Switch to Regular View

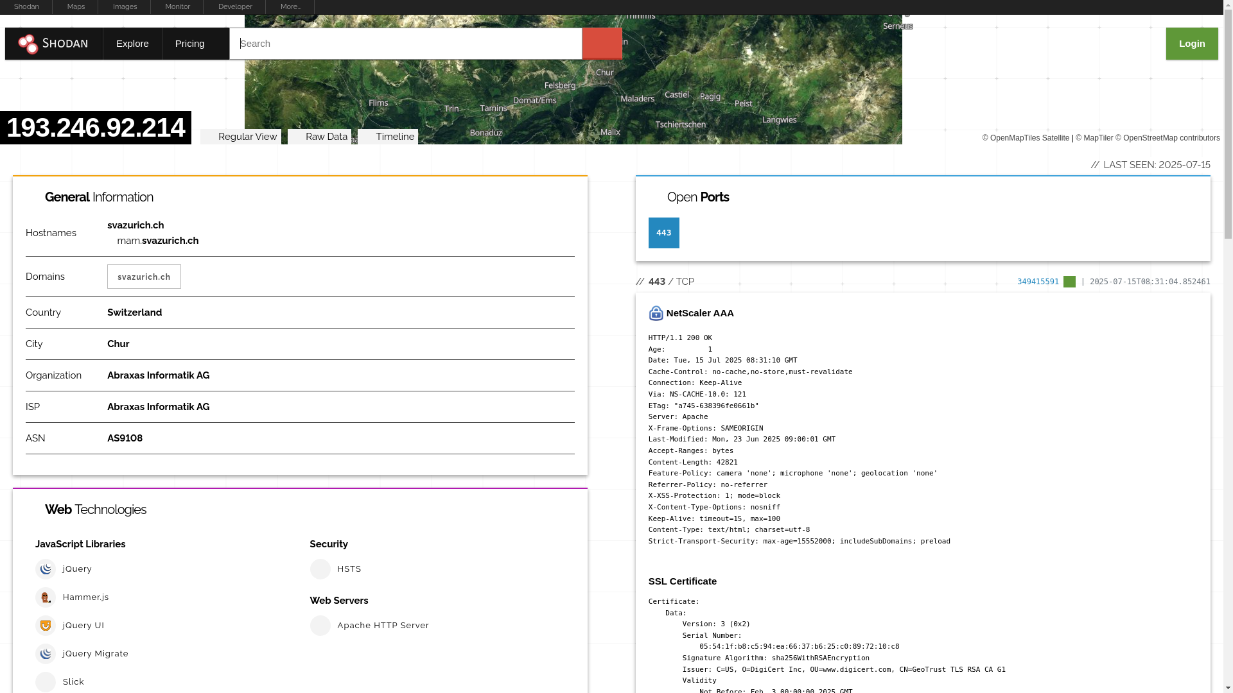point(241,137)
